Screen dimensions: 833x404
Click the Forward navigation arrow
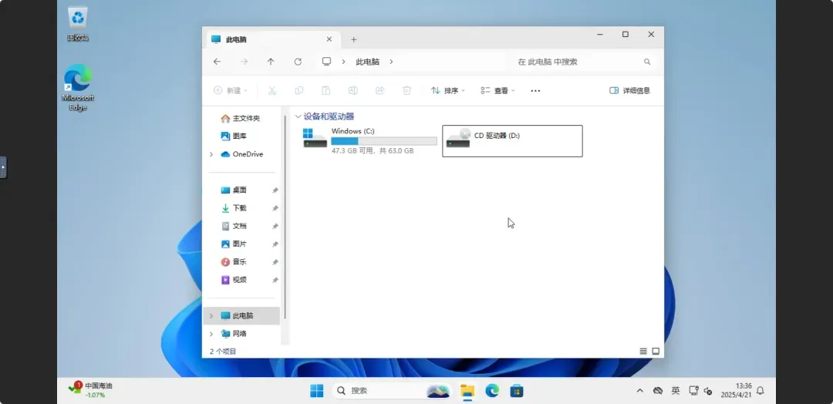point(244,62)
